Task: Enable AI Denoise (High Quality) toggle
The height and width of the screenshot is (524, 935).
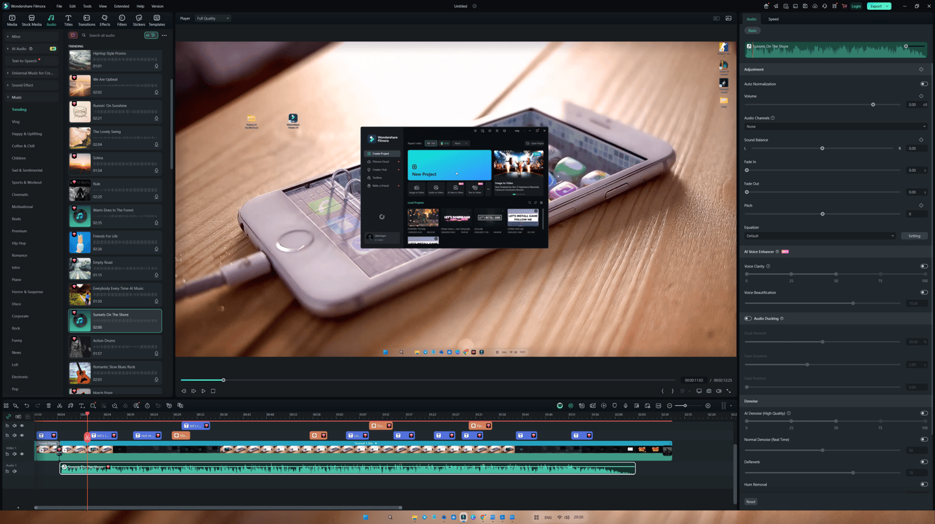Action: pos(924,413)
